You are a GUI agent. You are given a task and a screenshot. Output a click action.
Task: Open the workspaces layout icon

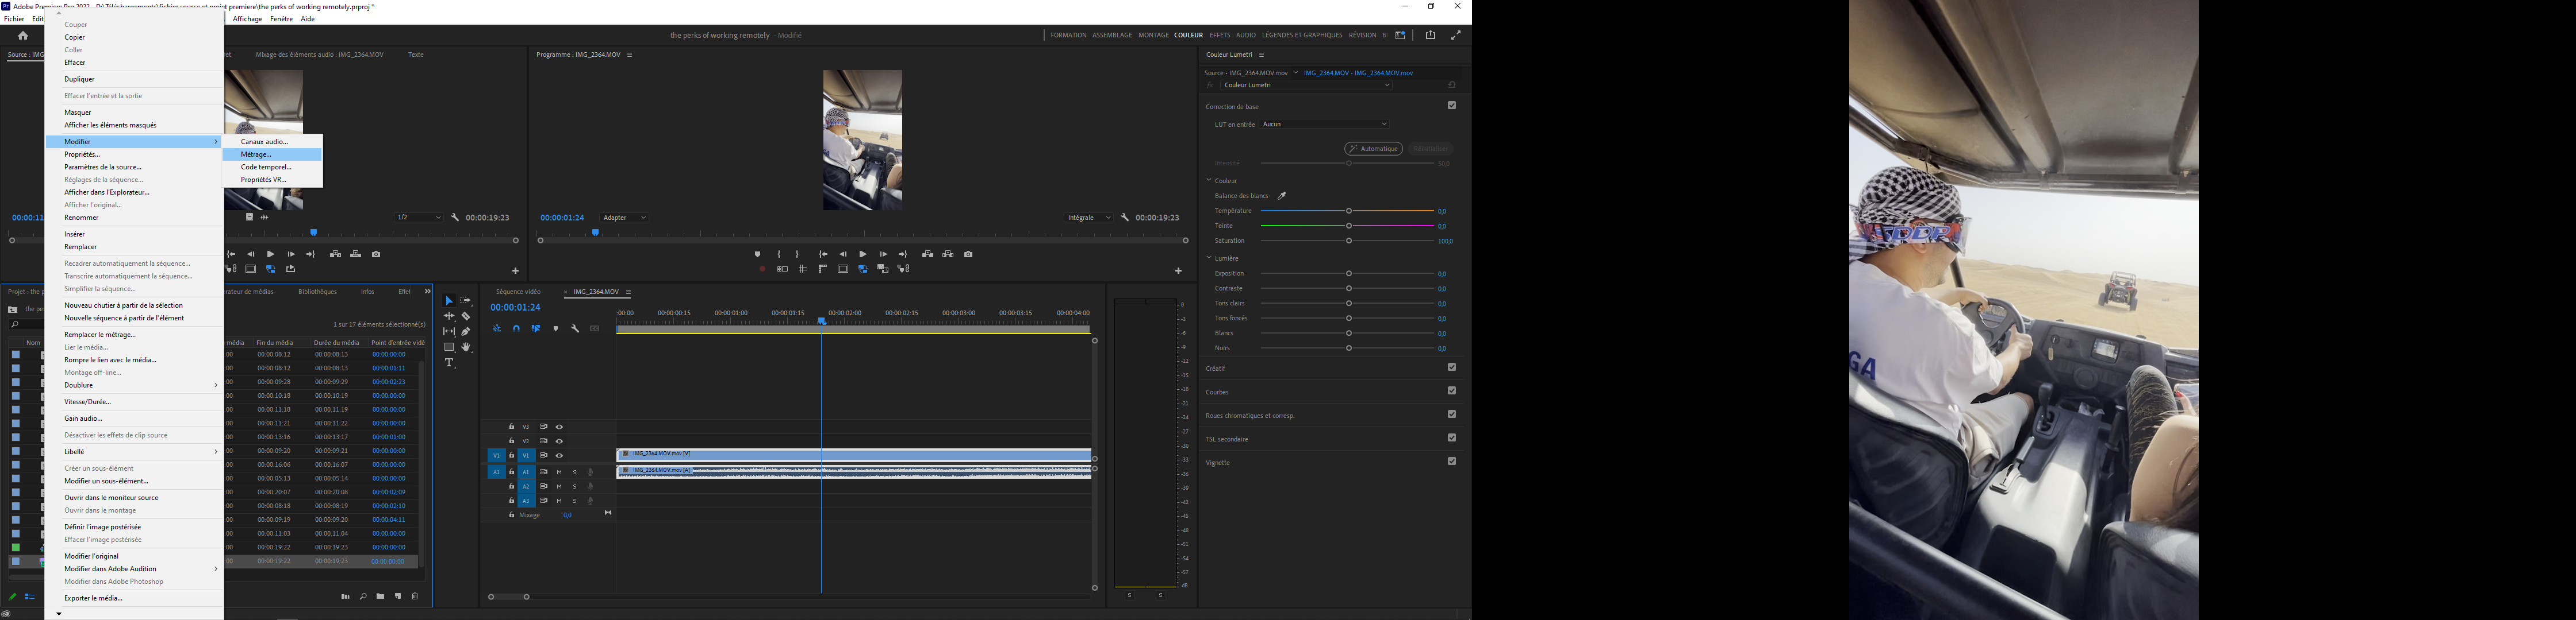pos(1400,35)
